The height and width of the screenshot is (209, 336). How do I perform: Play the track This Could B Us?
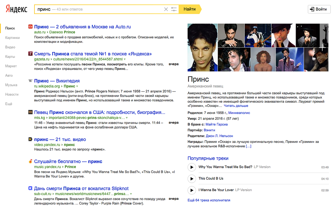[192, 179]
